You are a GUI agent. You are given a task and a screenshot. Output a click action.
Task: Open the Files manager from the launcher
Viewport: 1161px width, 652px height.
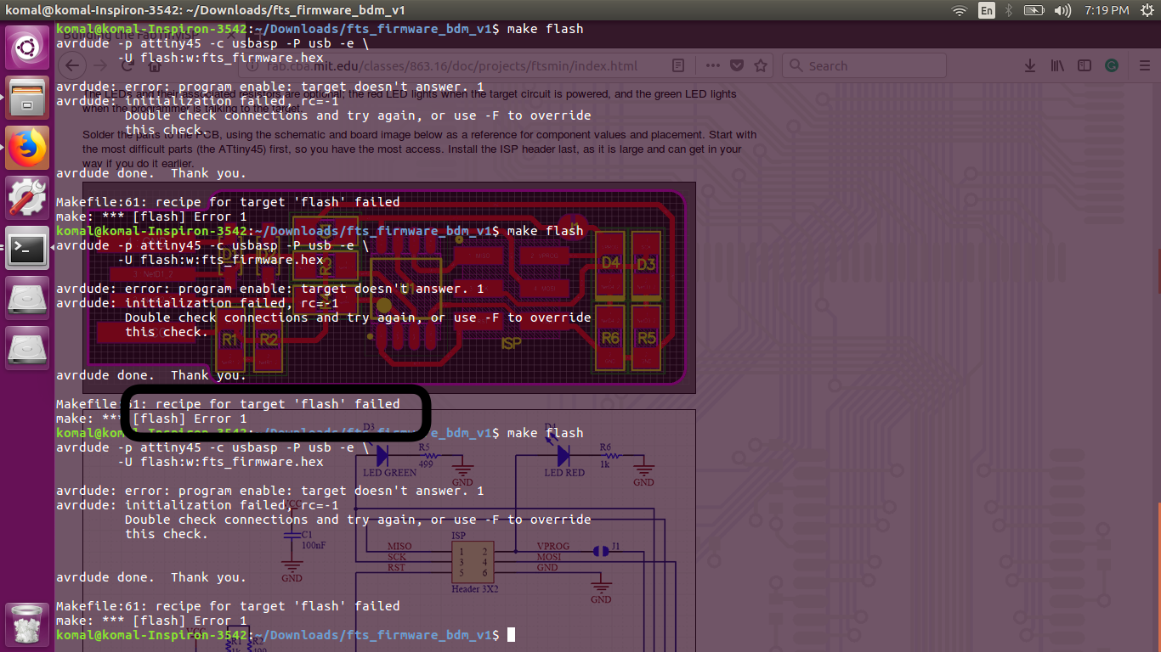pyautogui.click(x=27, y=98)
